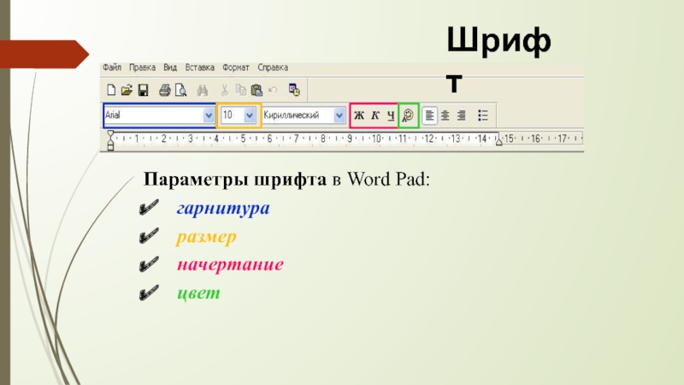Click the Find binoculars icon
Viewport: 684px width, 385px height.
coord(203,89)
